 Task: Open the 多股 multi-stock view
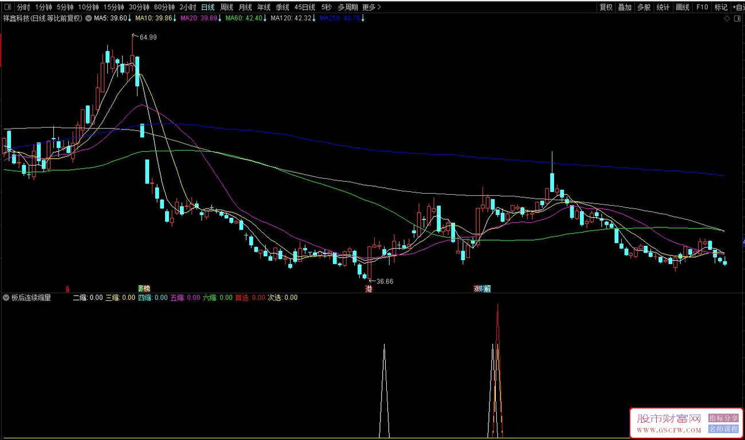644,7
